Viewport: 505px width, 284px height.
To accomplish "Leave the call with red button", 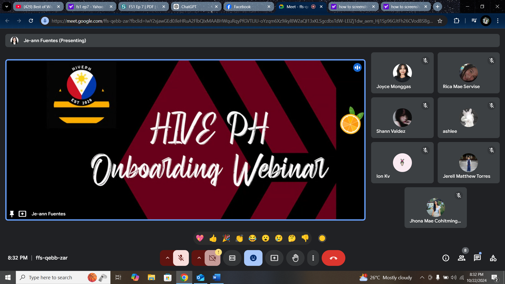I will (x=334, y=258).
